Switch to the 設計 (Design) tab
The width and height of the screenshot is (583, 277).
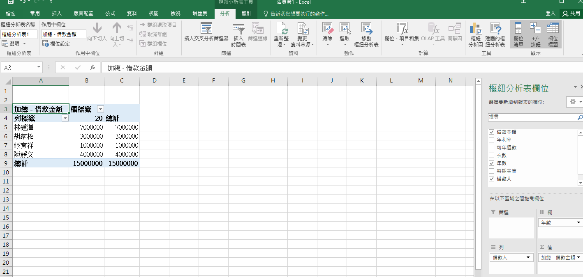(246, 14)
